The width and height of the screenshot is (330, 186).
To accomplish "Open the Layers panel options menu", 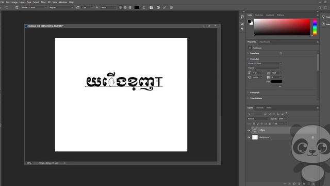I will pos(318,108).
